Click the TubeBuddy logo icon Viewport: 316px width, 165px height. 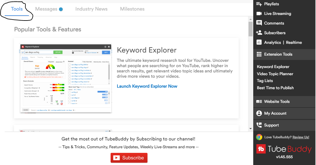pyautogui.click(x=261, y=149)
